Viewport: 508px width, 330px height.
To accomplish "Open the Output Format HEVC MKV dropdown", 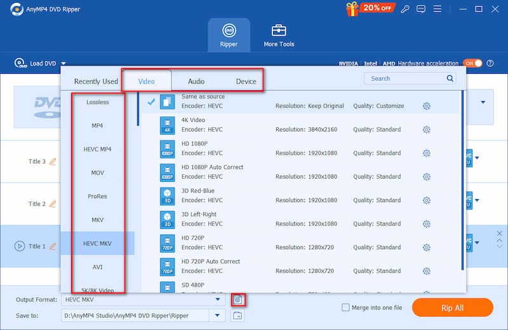I will point(144,299).
